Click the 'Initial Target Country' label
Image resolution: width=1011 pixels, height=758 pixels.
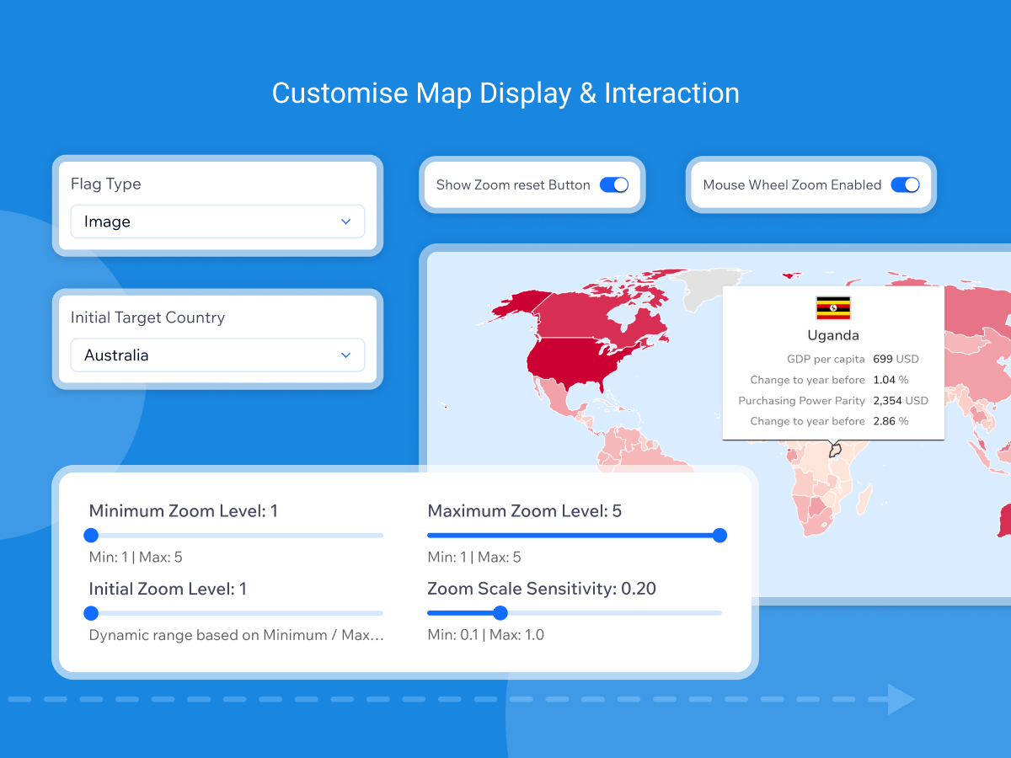147,318
